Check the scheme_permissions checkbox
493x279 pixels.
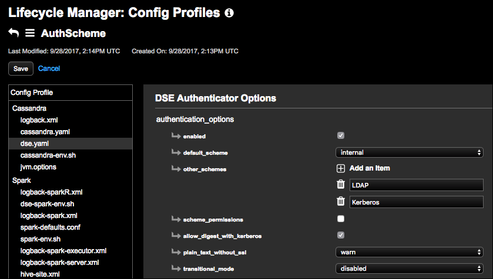coord(340,219)
